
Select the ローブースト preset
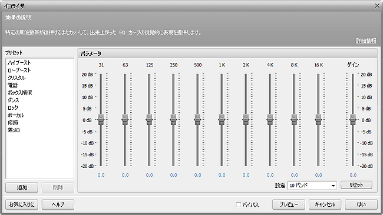(19, 70)
